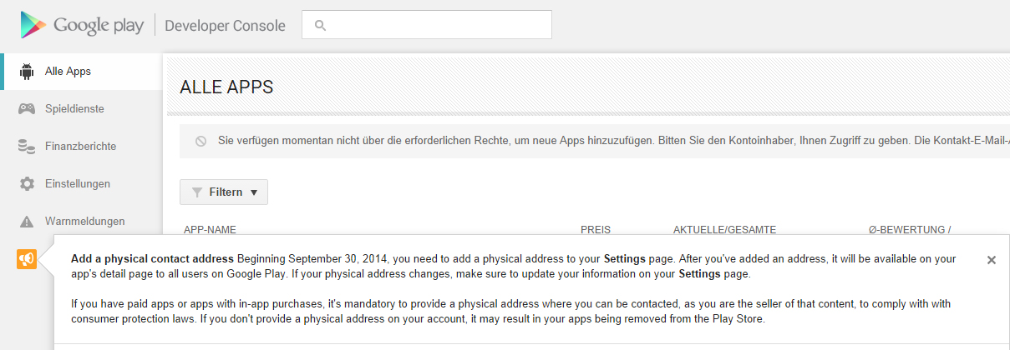The image size is (1010, 350).
Task: Open the Developer Console header link
Action: (225, 26)
